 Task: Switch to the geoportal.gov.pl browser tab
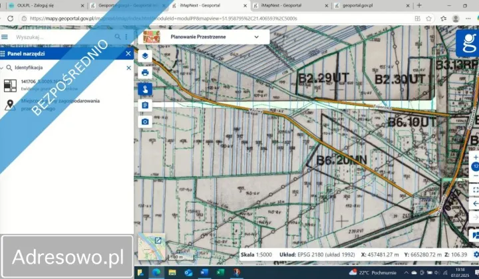tap(362, 5)
